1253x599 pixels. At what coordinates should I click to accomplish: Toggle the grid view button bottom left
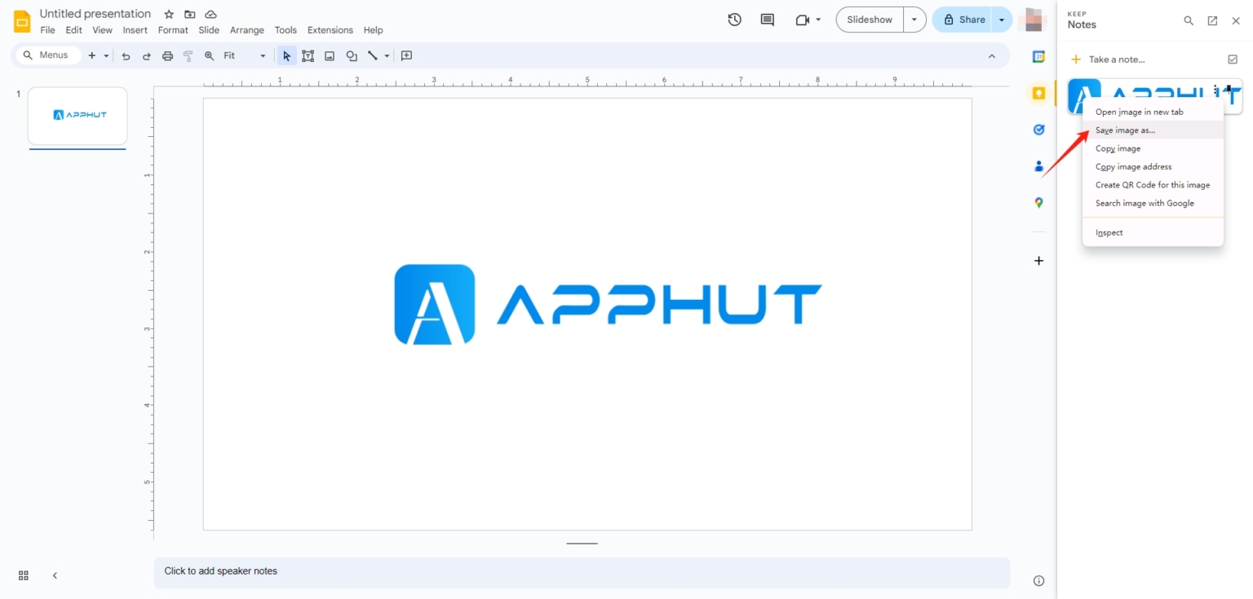pos(23,575)
